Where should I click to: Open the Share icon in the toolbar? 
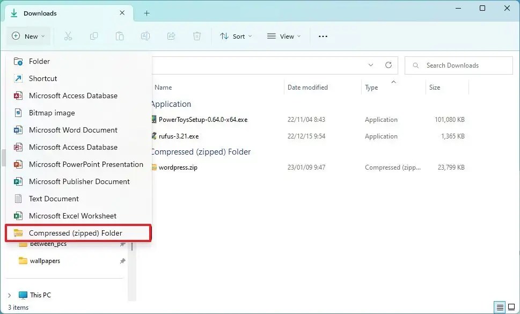(x=171, y=36)
